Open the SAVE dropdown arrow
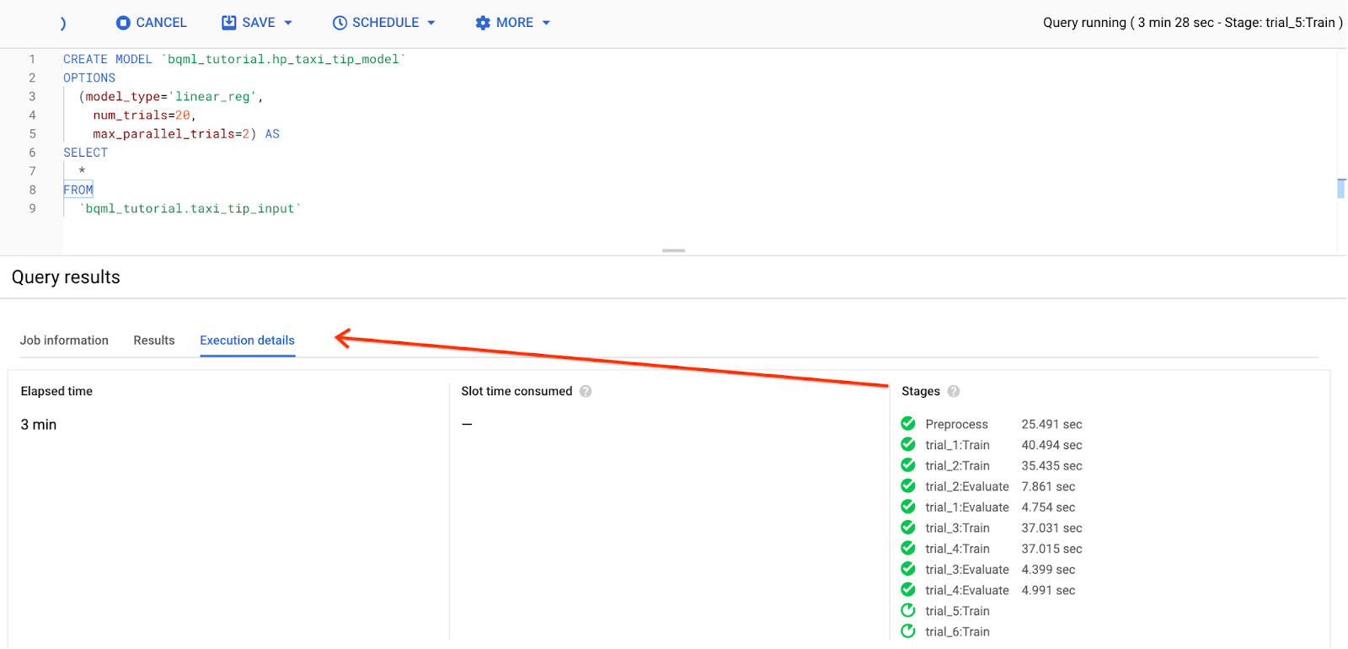Image resolution: width=1348 pixels, height=649 pixels. tap(288, 23)
